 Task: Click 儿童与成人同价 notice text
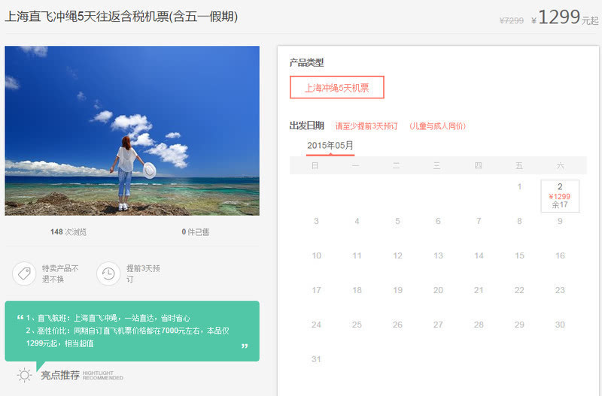tap(437, 126)
